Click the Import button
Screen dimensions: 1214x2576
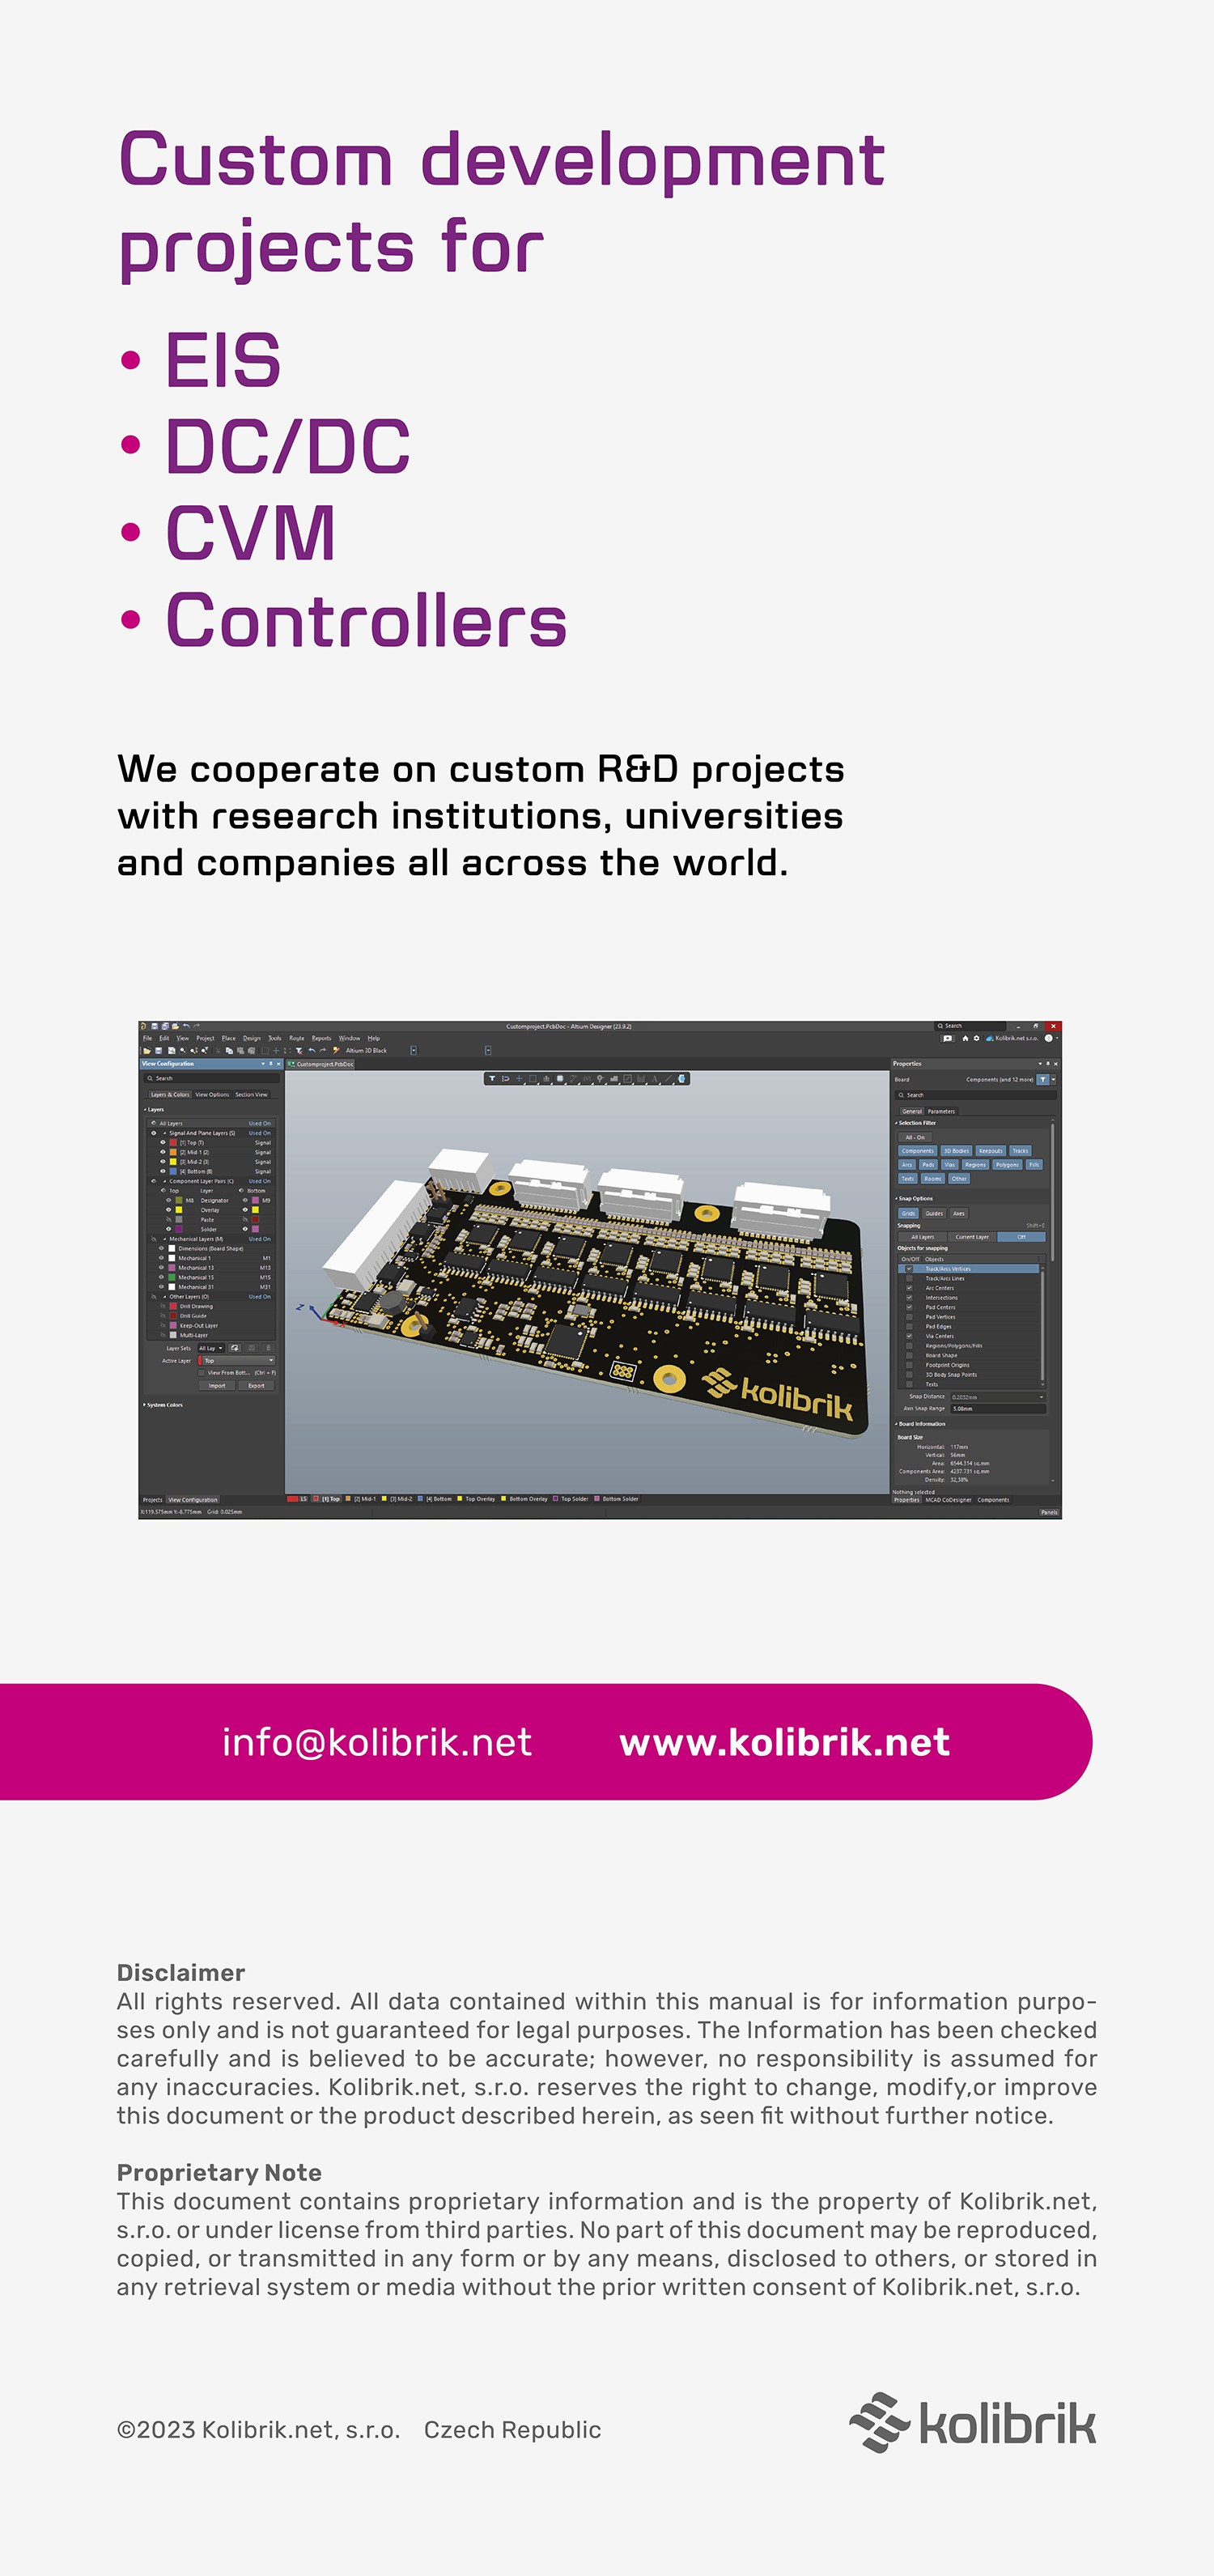coord(217,1386)
